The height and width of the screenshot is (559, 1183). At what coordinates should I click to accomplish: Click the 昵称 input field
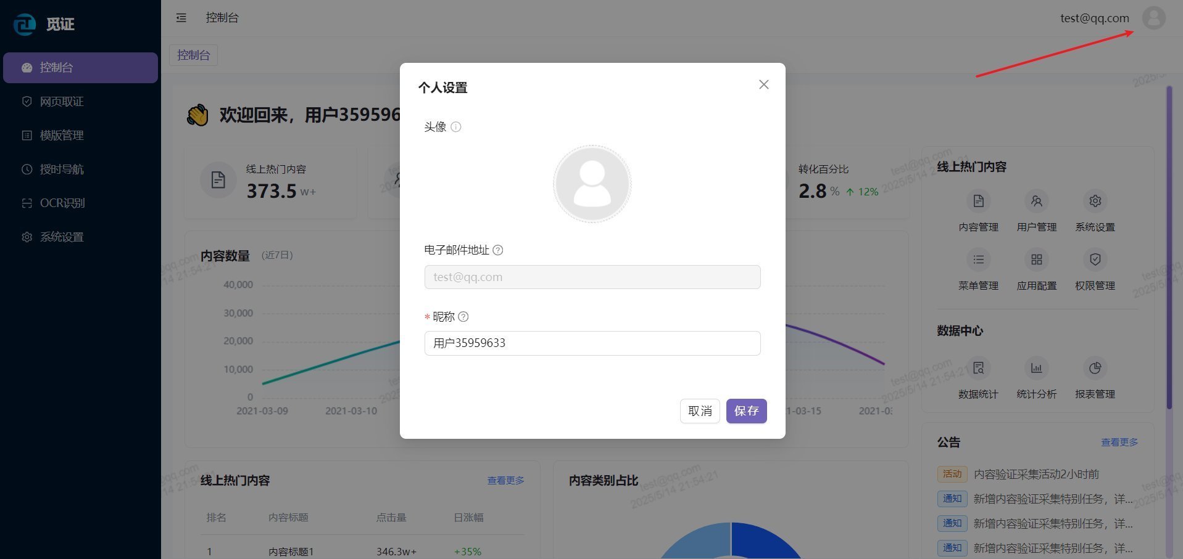(x=592, y=343)
